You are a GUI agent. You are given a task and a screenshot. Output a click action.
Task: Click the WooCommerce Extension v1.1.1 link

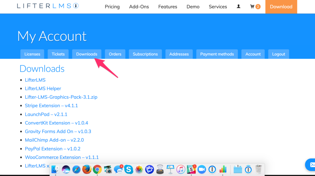click(62, 157)
